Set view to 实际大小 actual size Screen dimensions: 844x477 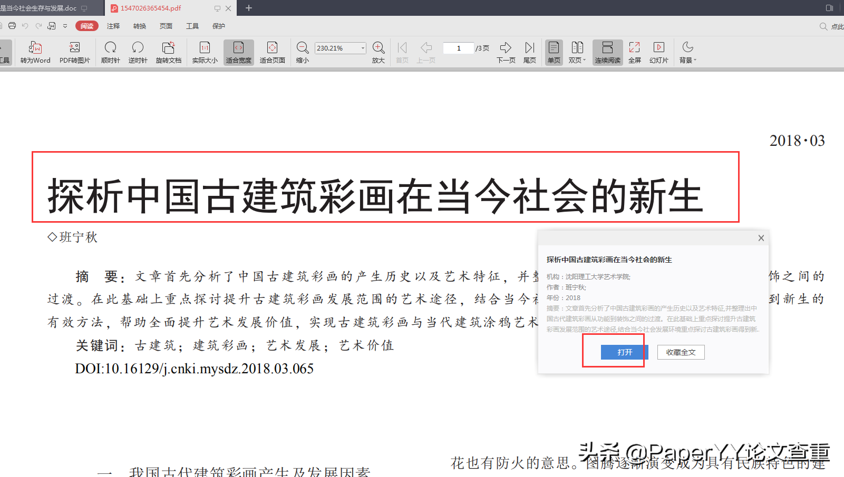[205, 53]
